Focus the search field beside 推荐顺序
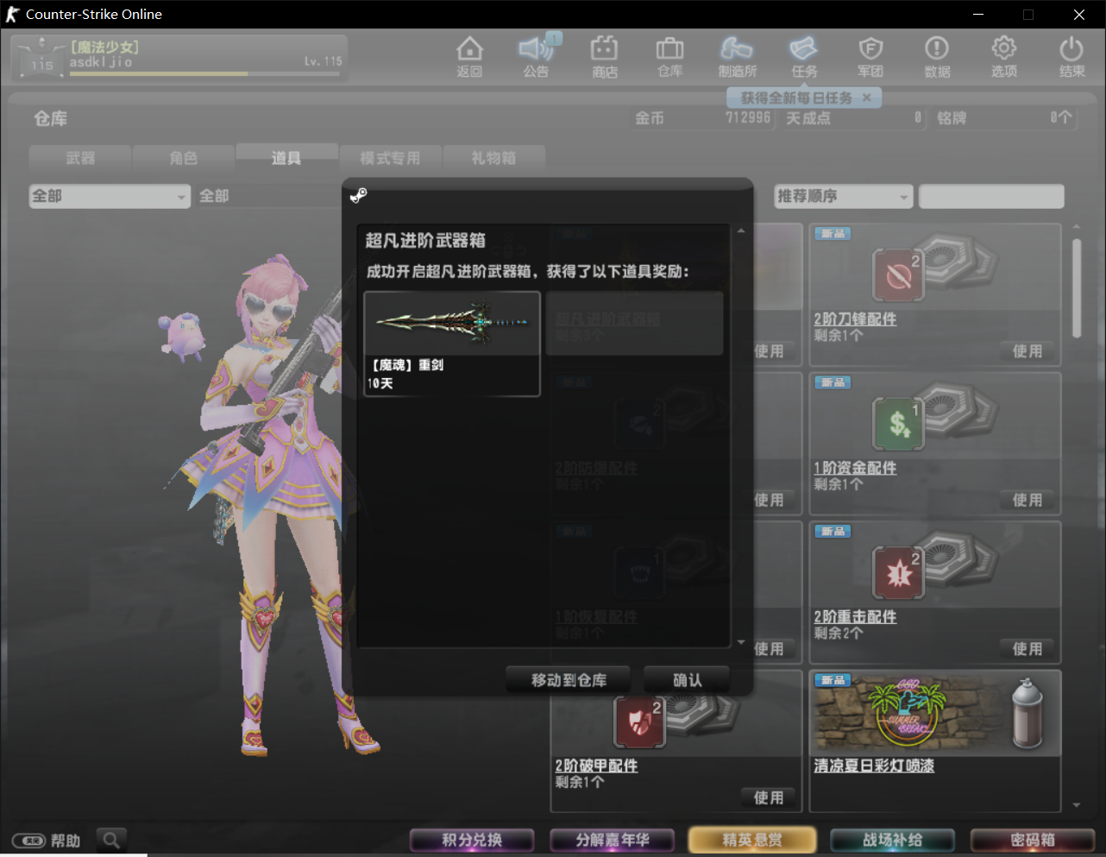 coord(991,196)
